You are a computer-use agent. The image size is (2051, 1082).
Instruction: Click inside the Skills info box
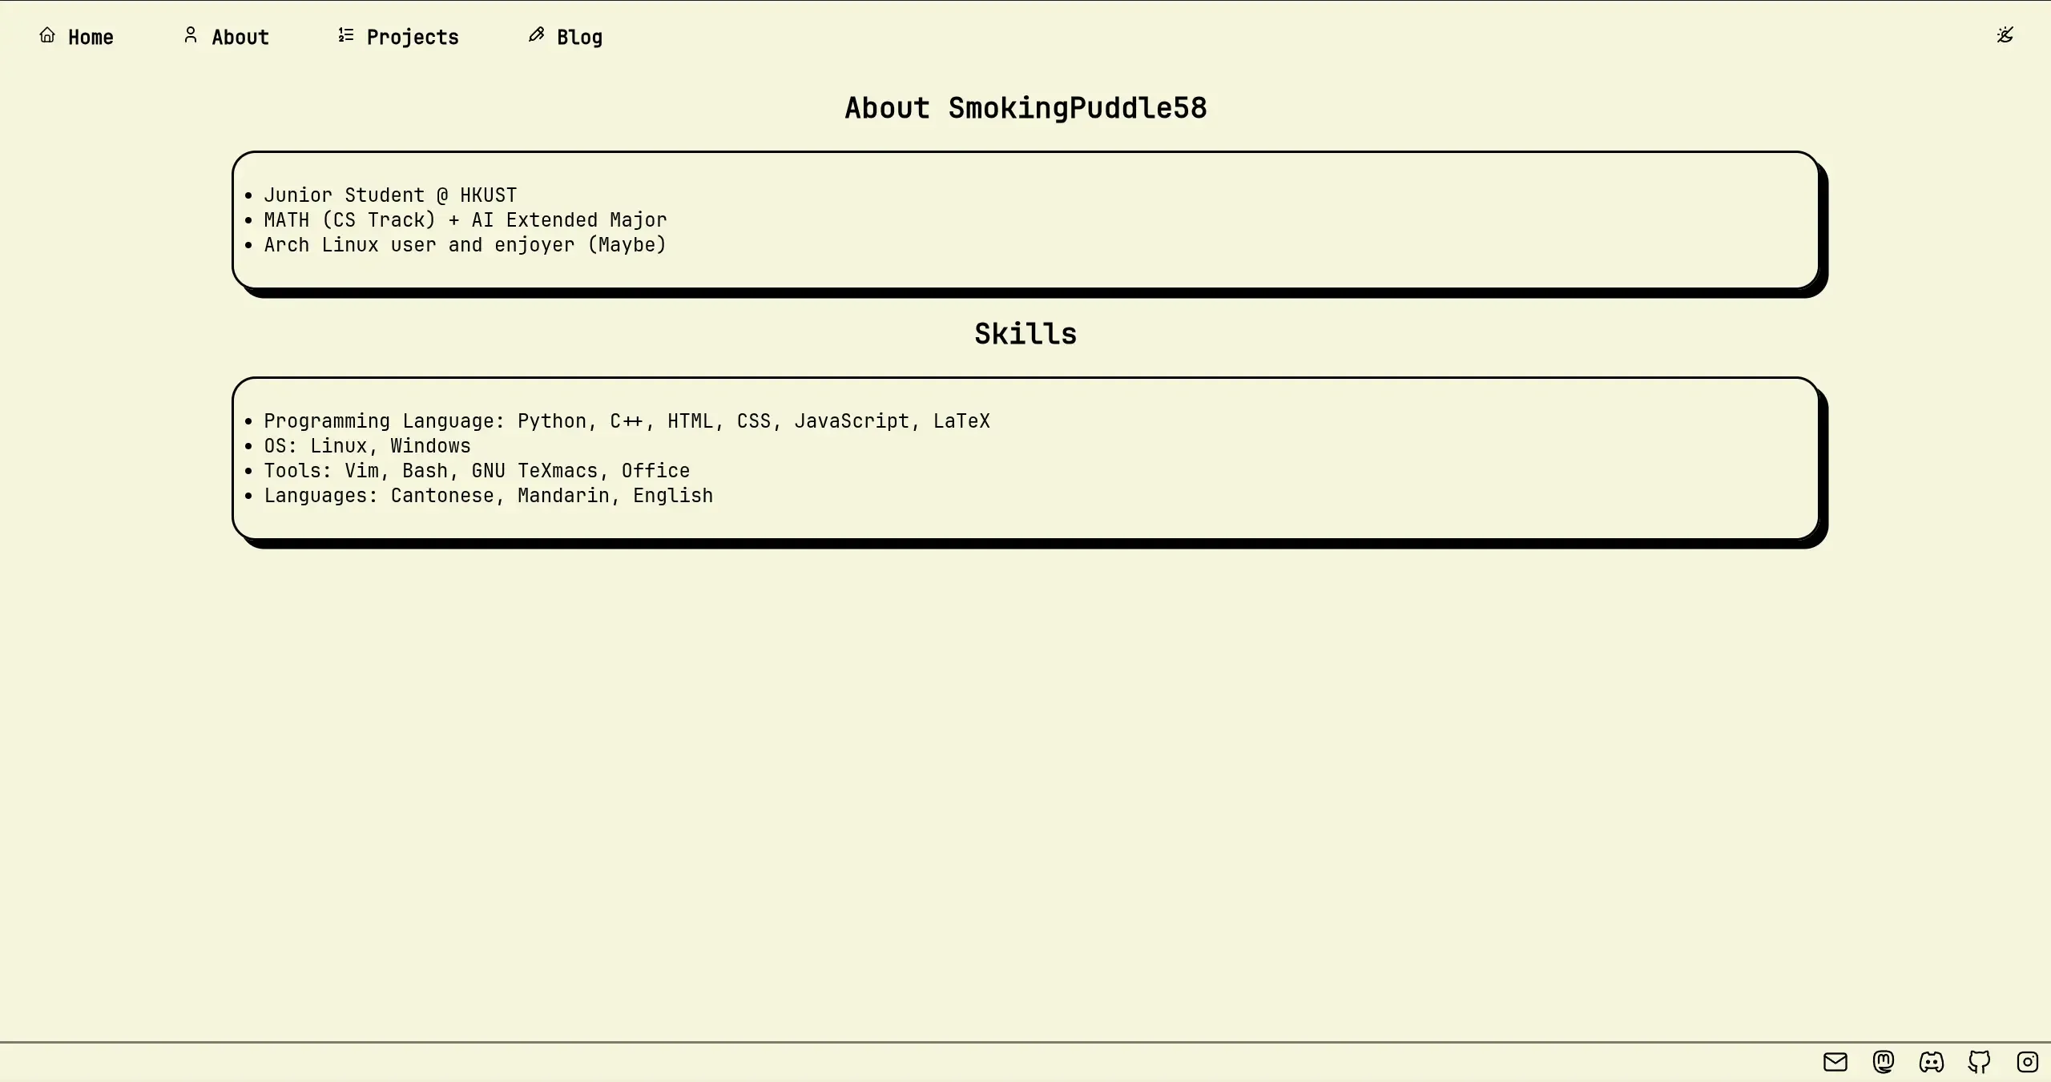coord(1025,458)
